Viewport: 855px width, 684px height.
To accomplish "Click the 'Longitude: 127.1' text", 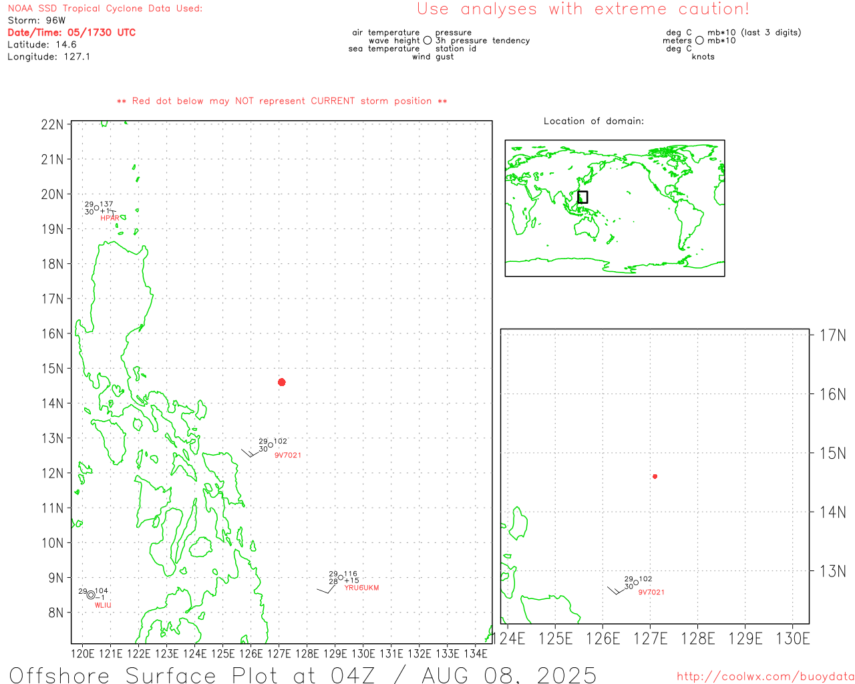I will click(49, 57).
